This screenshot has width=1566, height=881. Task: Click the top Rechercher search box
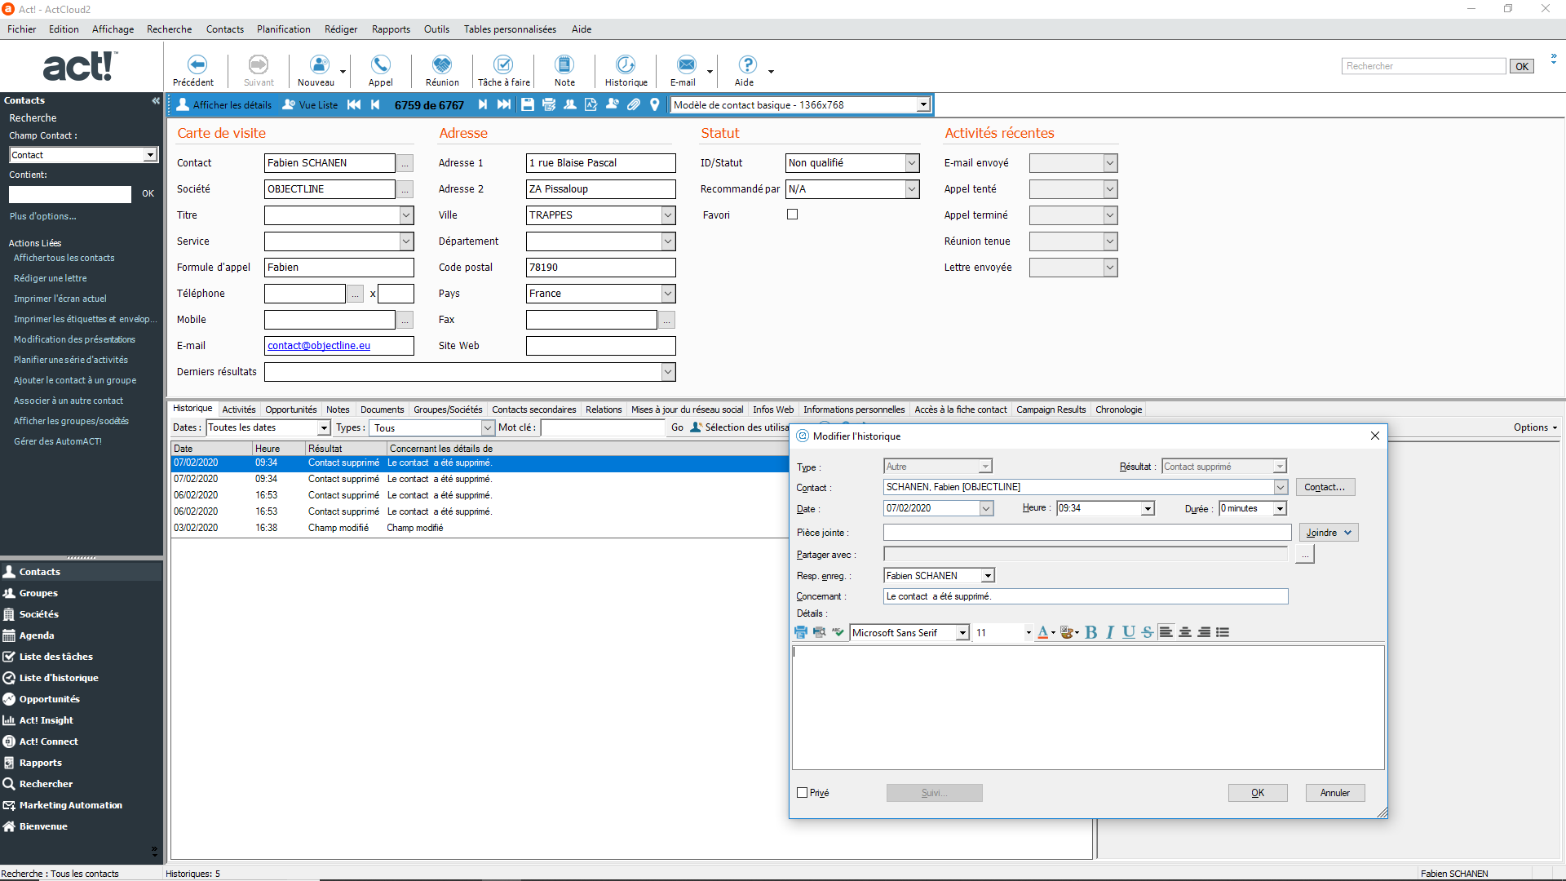pyautogui.click(x=1423, y=66)
